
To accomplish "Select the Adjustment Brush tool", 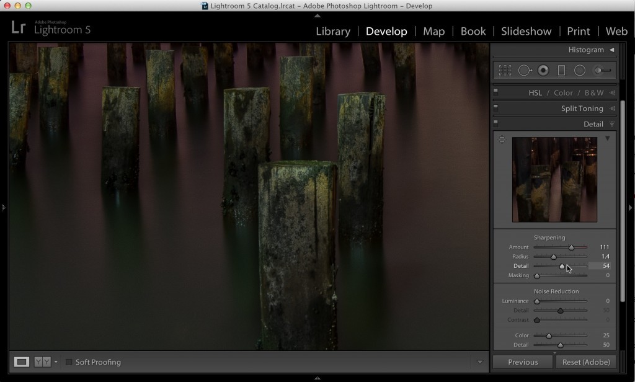I will 602,71.
